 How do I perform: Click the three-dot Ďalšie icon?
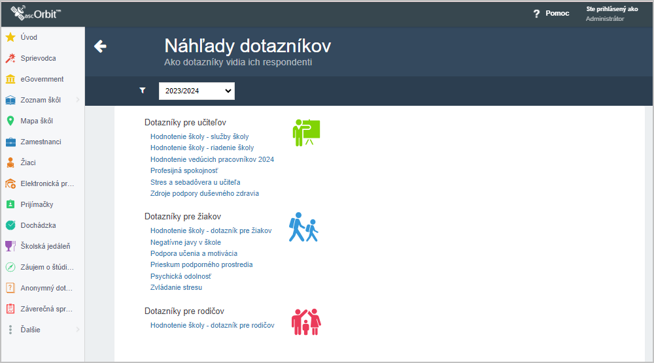10,330
